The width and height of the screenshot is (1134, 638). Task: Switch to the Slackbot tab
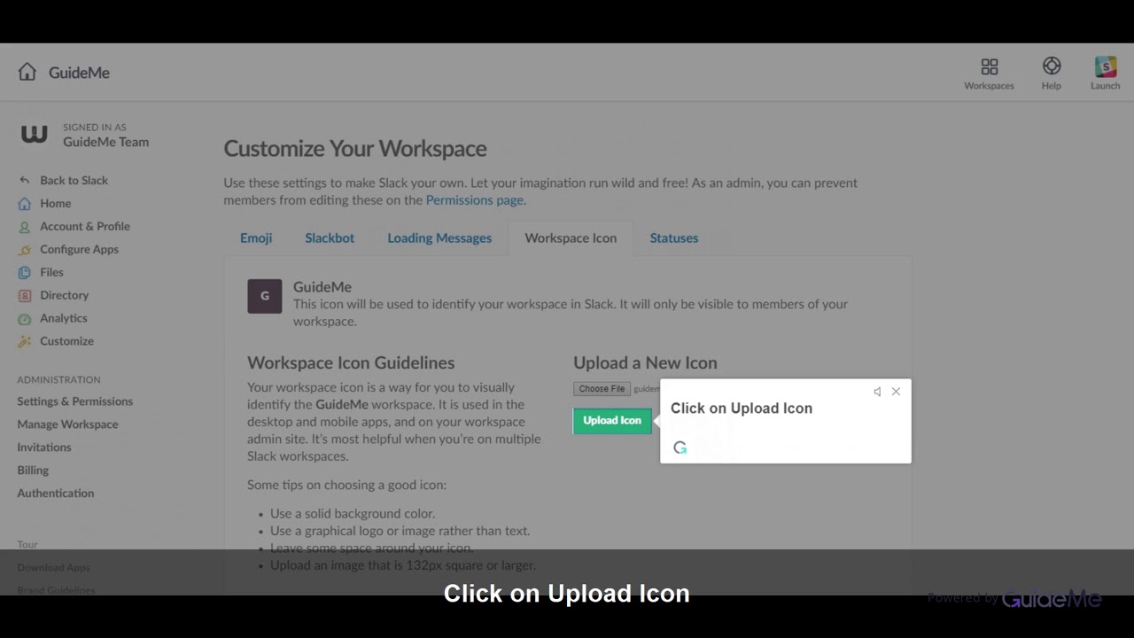(x=329, y=237)
